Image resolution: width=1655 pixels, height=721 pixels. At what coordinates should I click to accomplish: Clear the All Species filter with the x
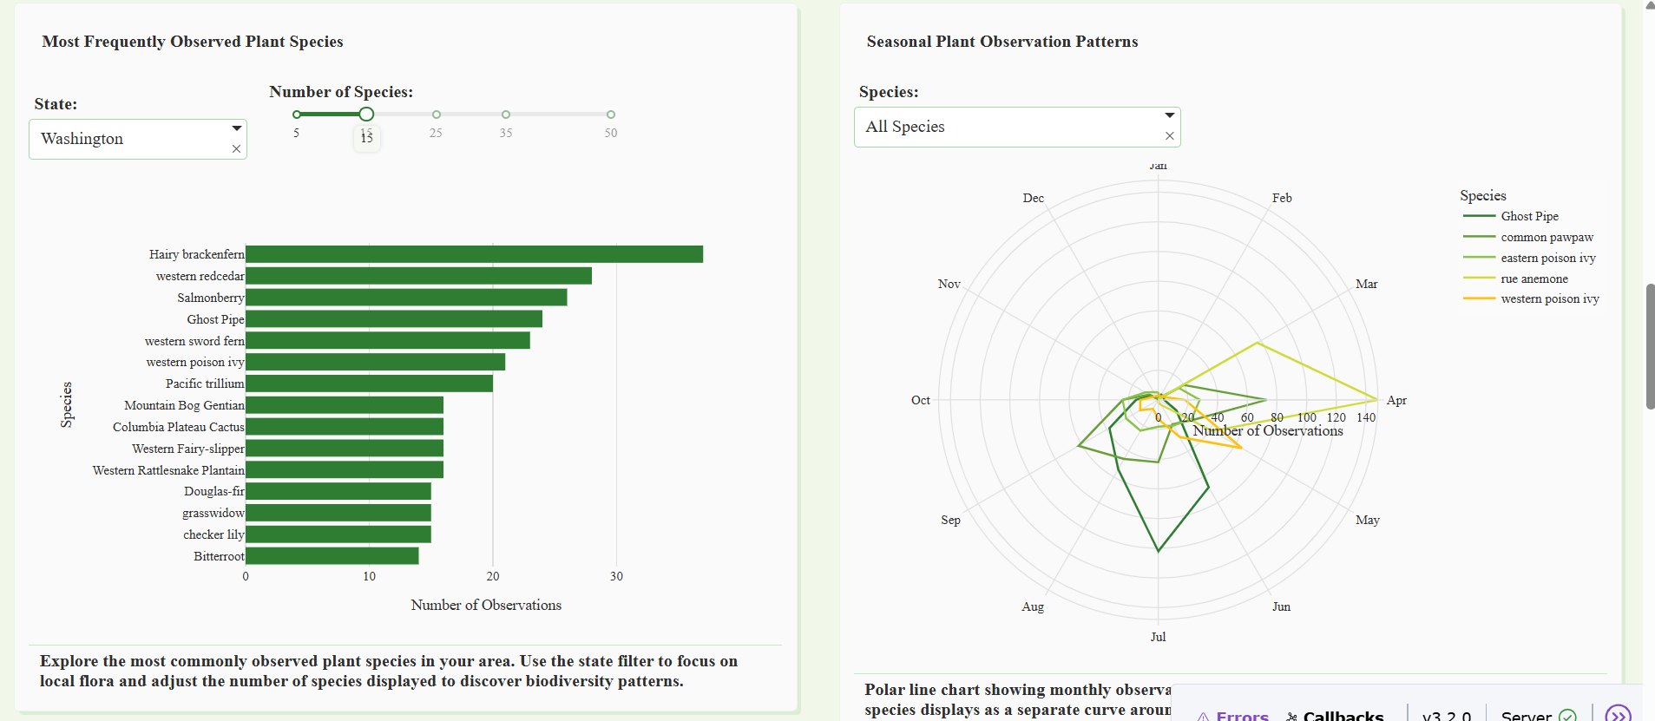click(1169, 135)
